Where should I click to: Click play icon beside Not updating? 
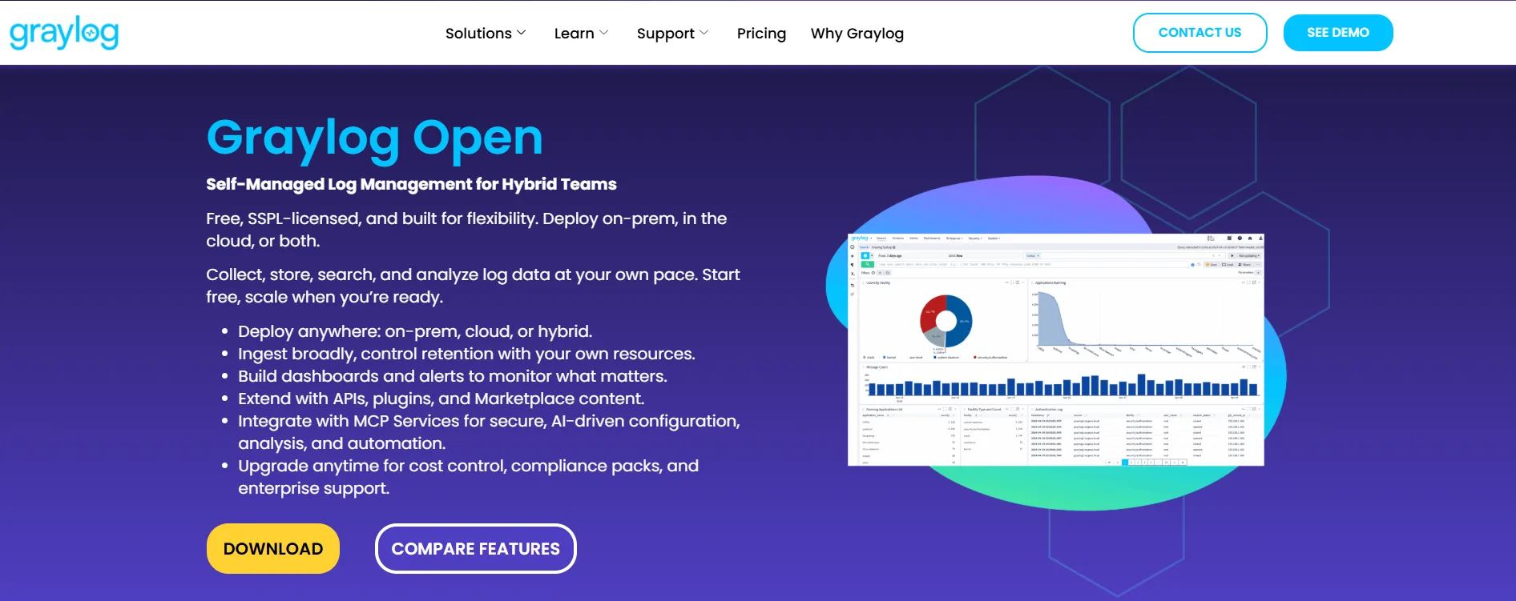click(x=1232, y=255)
